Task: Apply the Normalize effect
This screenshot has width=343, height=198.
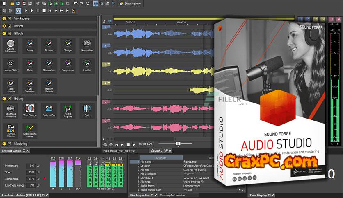Action: (87, 45)
